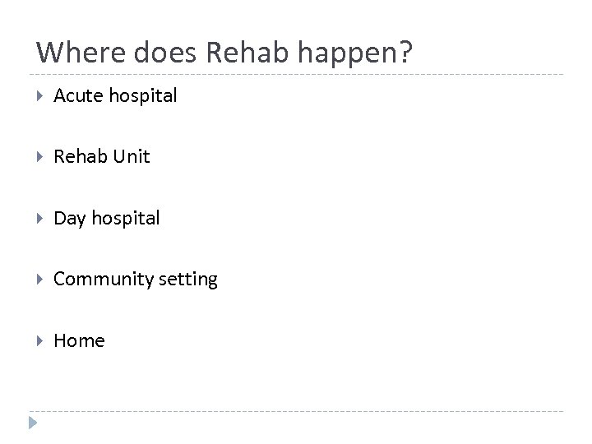This screenshot has height=444, width=592.
Task: Click the Community setting bullet text
Action: tap(136, 280)
